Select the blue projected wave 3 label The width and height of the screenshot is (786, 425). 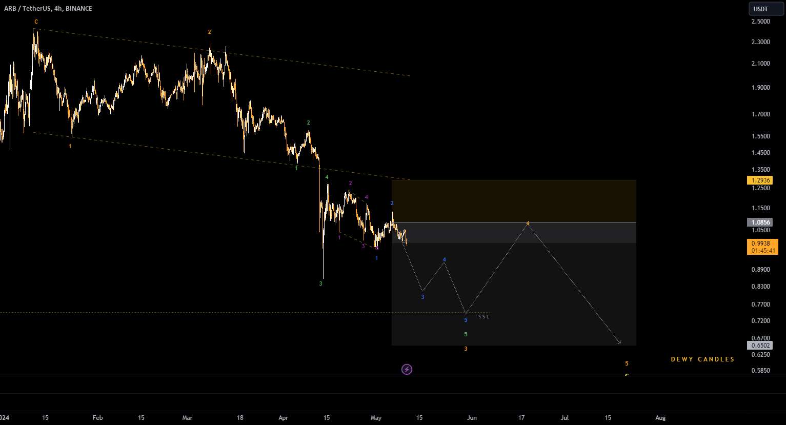click(x=422, y=297)
